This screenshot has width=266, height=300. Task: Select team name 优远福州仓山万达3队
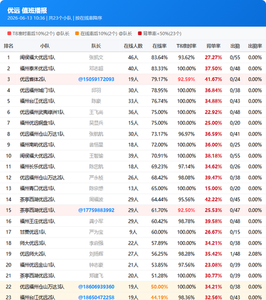pos(42,287)
